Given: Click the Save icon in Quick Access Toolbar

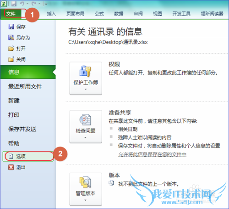Looking at the screenshot, I should (14, 4).
